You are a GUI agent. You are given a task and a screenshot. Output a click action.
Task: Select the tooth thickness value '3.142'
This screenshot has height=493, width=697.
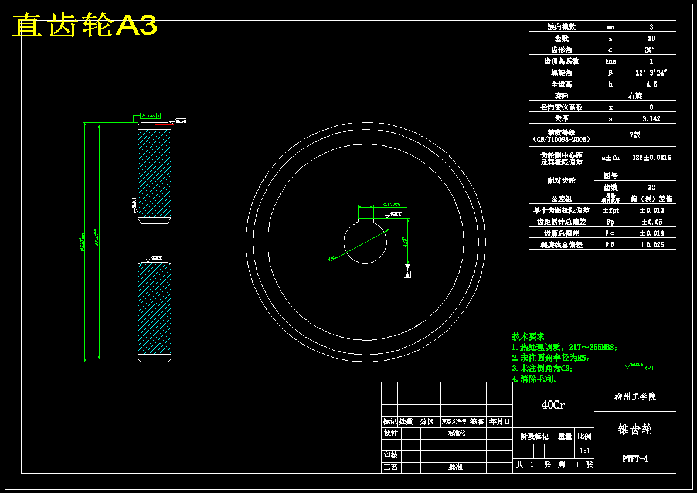(x=651, y=118)
